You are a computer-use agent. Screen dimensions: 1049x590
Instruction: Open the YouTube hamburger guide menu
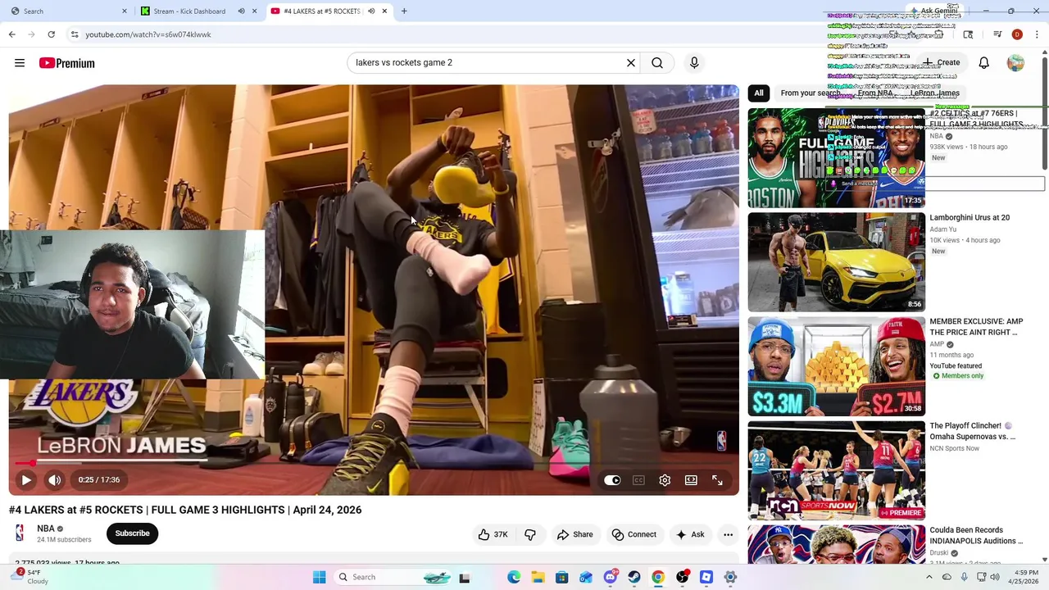point(20,63)
